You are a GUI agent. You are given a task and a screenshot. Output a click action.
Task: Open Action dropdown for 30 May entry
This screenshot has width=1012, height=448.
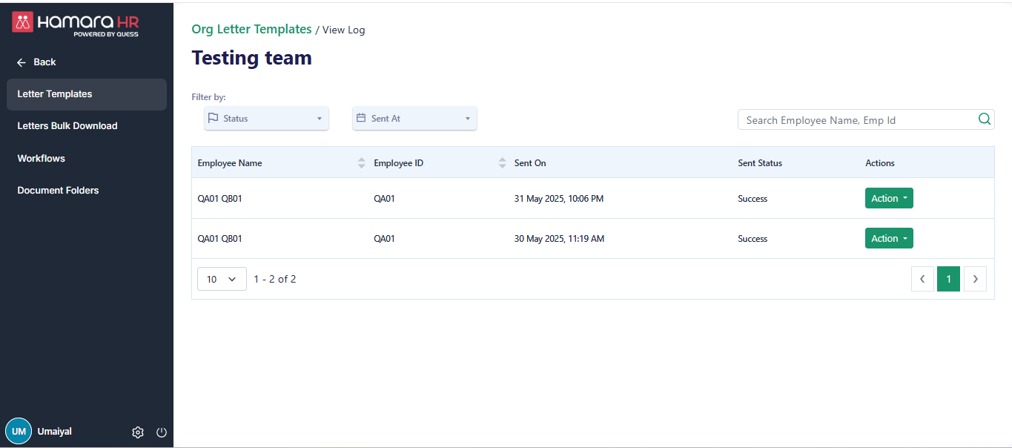click(x=889, y=238)
